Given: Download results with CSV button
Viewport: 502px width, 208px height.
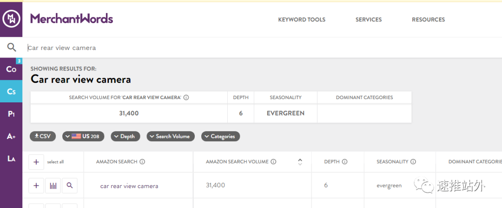Looking at the screenshot, I should pyautogui.click(x=43, y=136).
